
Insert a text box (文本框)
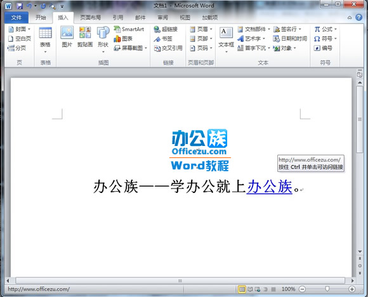coord(227,40)
